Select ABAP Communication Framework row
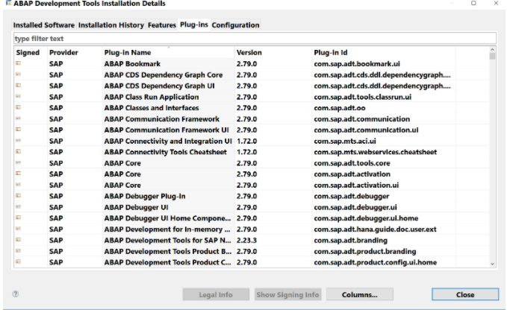The height and width of the screenshot is (327, 507). point(252,119)
